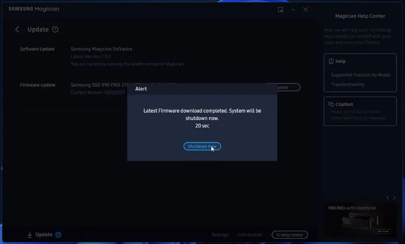Click 'Current Version 1B2QJXD7' text
Screen dimensions: 405x244
click(98, 92)
